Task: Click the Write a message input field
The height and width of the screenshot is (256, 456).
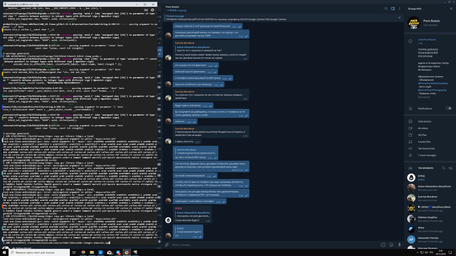Action: click(x=274, y=245)
